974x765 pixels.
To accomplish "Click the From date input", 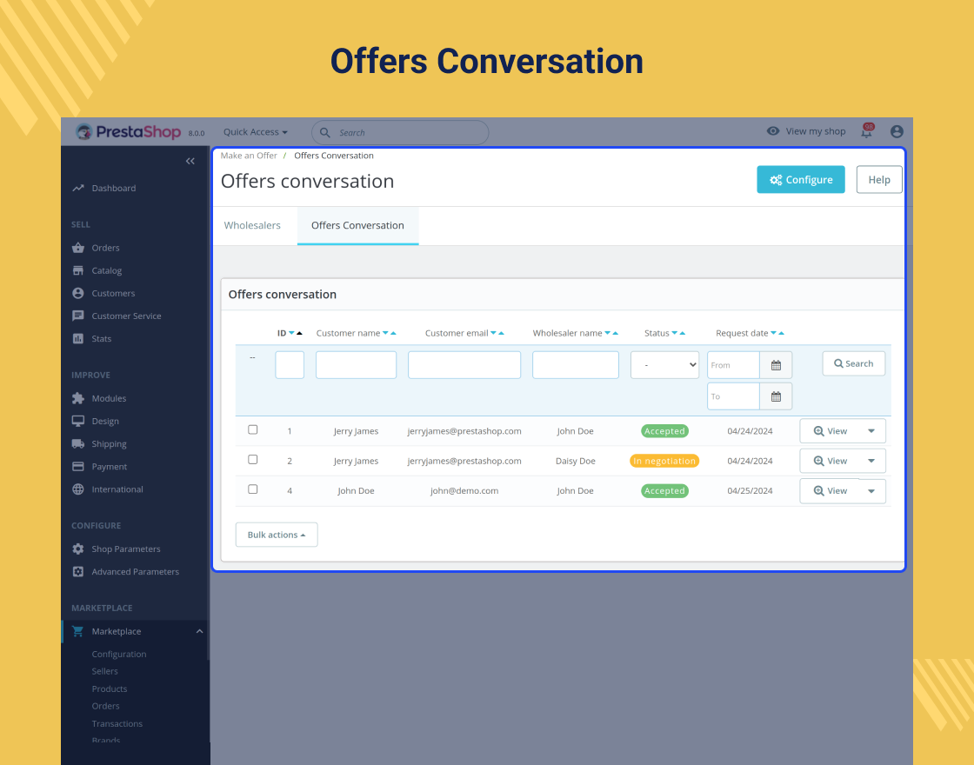I will (733, 365).
